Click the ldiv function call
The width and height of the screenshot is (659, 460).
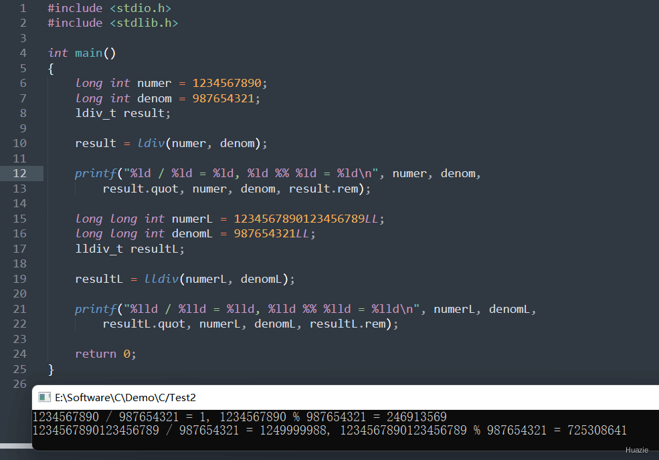[x=151, y=144]
